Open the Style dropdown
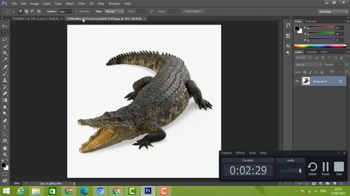Viewport: 350px width, 196px height. click(x=114, y=11)
